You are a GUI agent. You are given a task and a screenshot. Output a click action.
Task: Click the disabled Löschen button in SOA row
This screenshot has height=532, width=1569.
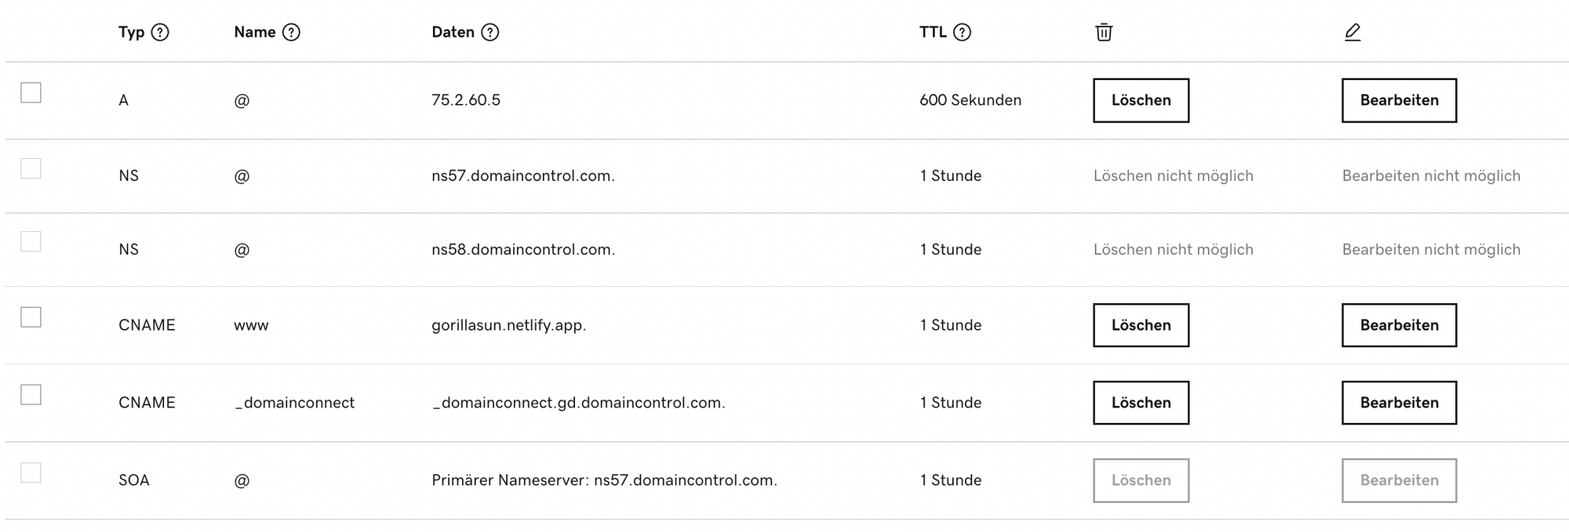click(1141, 480)
